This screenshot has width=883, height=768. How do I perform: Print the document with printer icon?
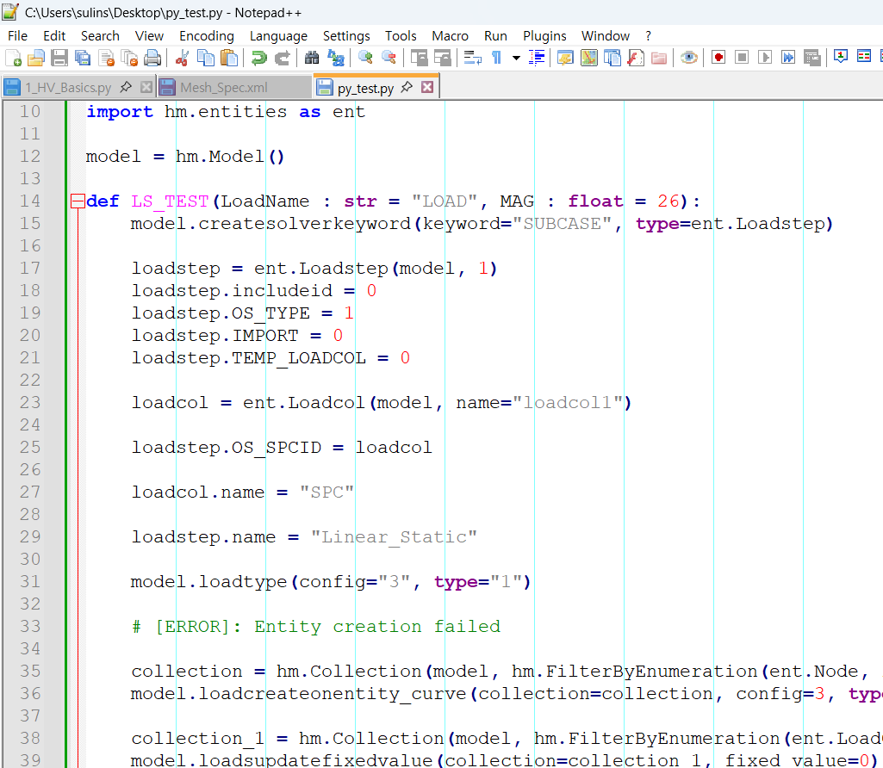coord(152,58)
